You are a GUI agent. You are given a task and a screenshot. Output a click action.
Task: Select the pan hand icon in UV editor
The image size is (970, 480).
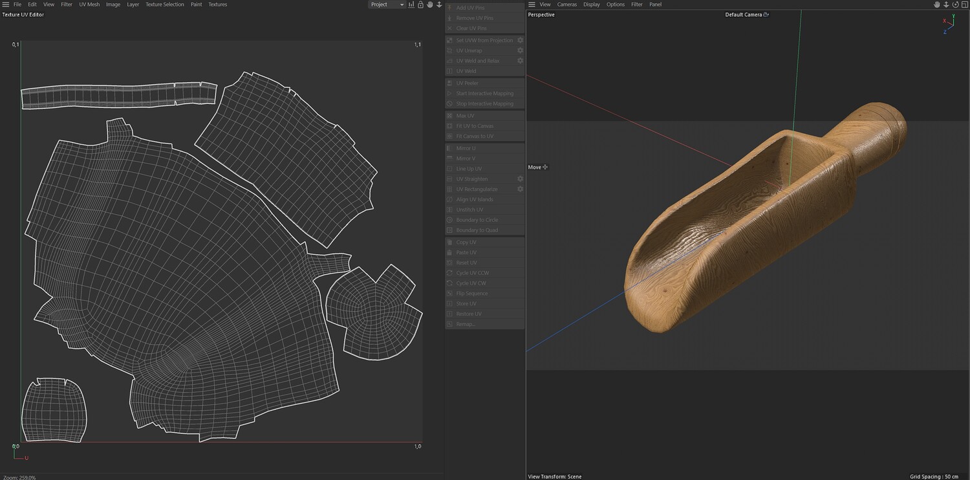(x=430, y=5)
